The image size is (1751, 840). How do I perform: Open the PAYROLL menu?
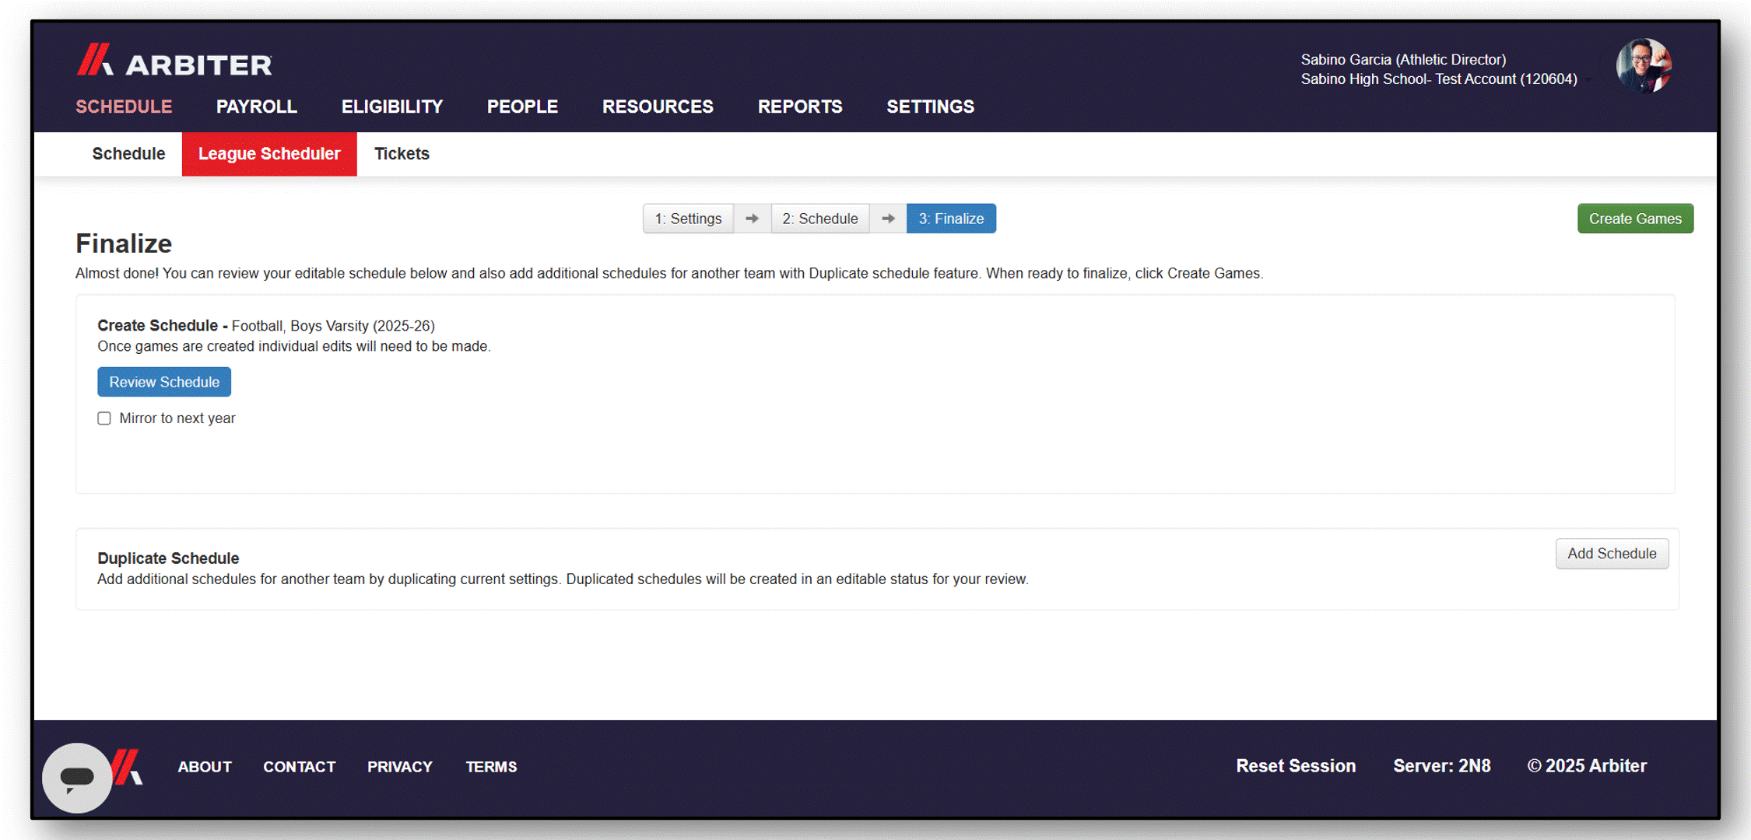pos(256,107)
